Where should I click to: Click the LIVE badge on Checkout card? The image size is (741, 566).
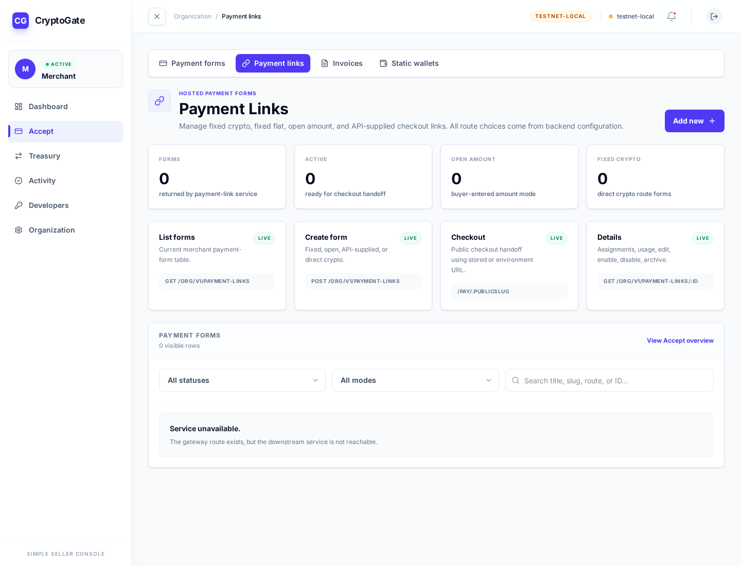(x=557, y=238)
